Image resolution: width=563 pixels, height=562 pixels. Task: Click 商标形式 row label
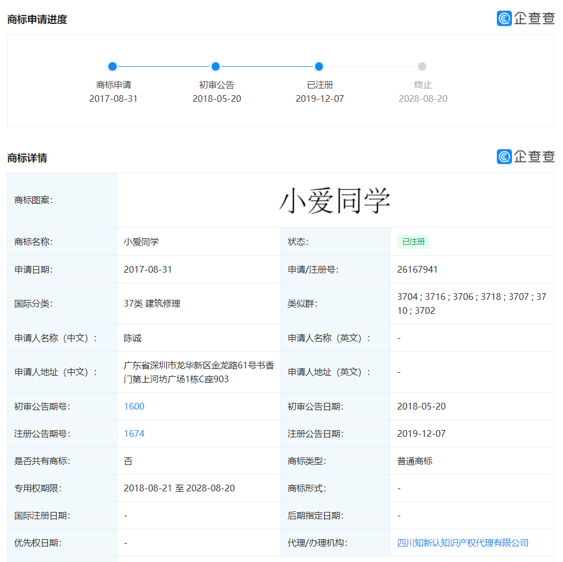(x=307, y=489)
